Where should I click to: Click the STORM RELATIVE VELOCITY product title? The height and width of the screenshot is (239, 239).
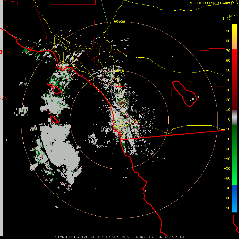coord(82,237)
